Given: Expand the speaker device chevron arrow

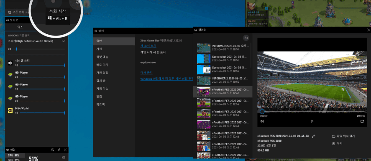Looking at the screenshot, I should point(64,41).
